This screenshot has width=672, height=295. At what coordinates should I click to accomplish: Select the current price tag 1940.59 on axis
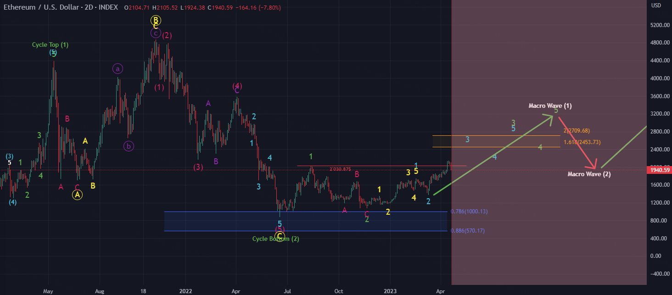[x=659, y=170]
